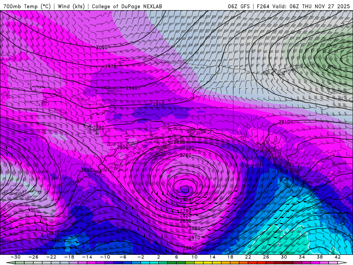Select the 38 color bar value

(319, 257)
